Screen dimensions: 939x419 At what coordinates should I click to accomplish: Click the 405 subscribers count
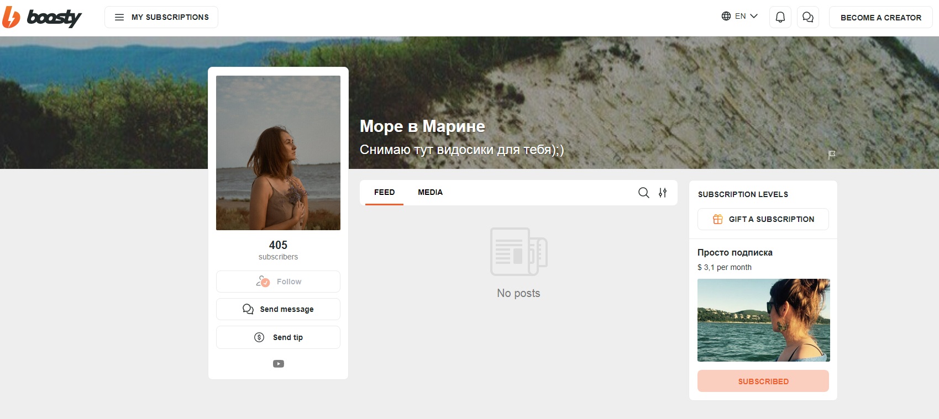pyautogui.click(x=278, y=250)
